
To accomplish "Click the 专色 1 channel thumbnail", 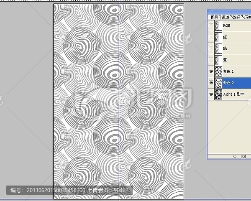I will (x=218, y=71).
